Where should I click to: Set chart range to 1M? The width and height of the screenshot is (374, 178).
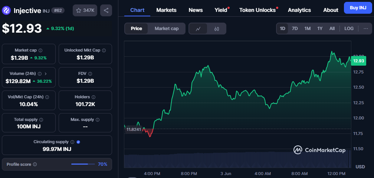pyautogui.click(x=308, y=29)
